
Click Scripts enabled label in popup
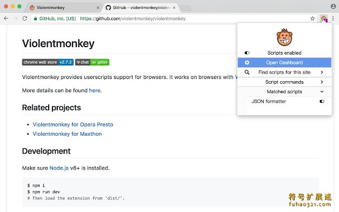284,53
